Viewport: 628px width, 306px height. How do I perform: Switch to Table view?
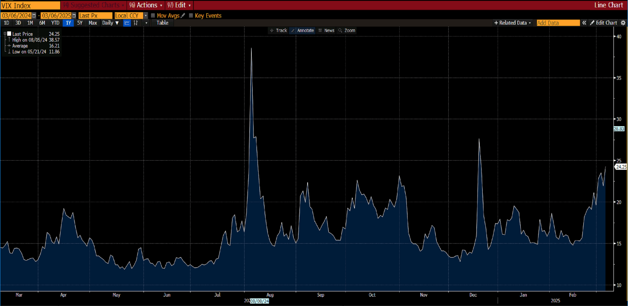point(162,23)
